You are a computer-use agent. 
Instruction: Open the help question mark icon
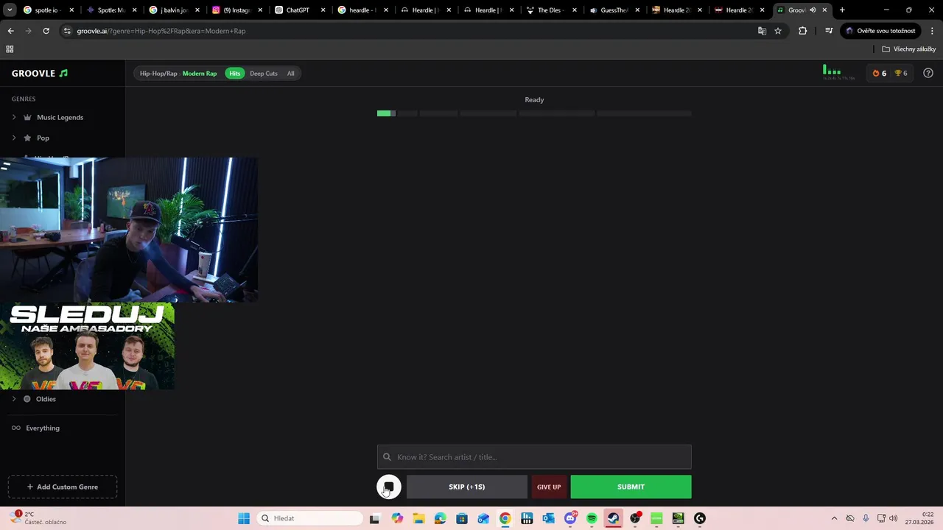[x=928, y=73]
